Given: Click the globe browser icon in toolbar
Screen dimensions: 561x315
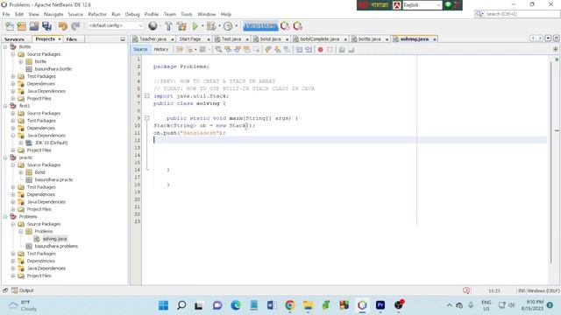Looking at the screenshot, I should pos(153,25).
